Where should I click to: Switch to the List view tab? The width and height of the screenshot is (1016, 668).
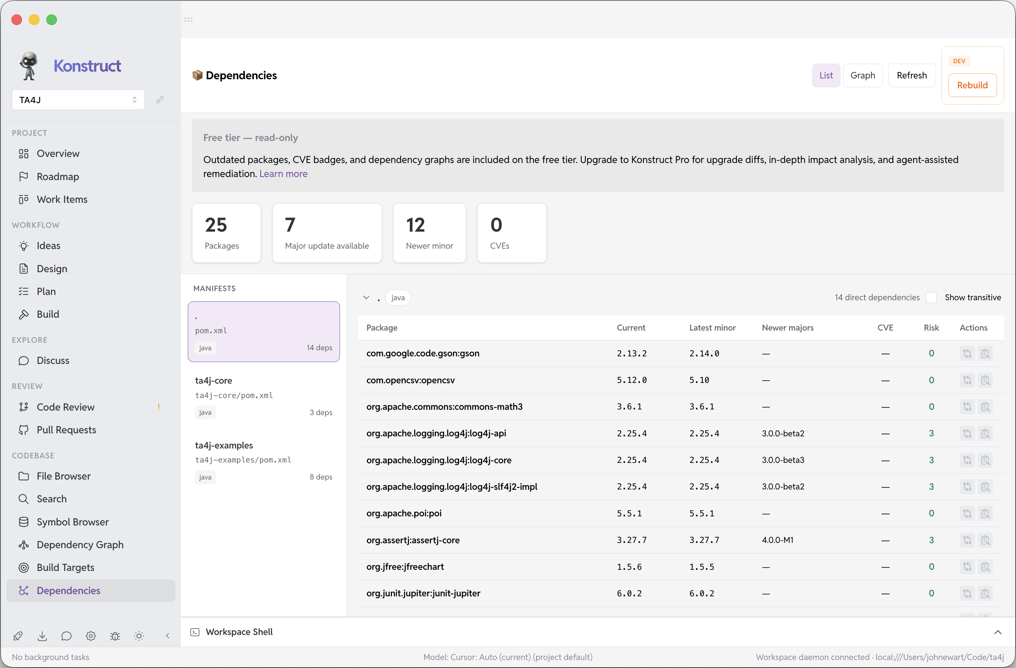coord(826,75)
